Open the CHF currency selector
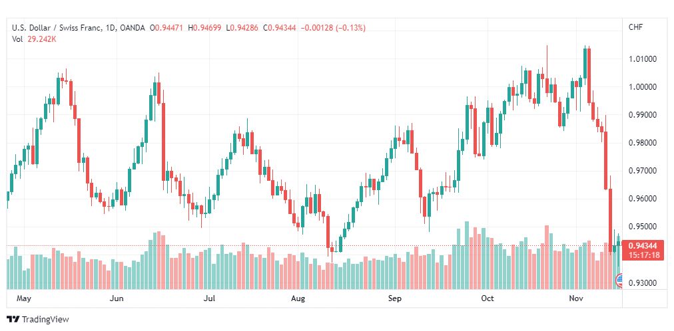The width and height of the screenshot is (674, 331). [635, 27]
